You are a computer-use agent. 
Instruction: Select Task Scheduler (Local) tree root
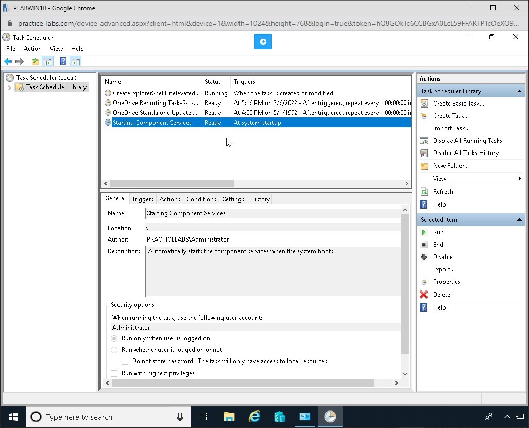pyautogui.click(x=46, y=78)
